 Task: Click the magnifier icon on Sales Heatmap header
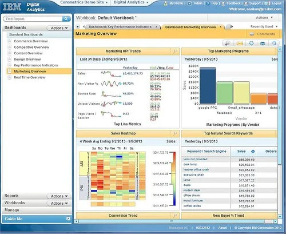pyautogui.click(x=174, y=133)
